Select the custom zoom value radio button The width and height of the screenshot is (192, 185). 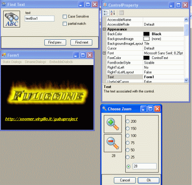pos(128,167)
